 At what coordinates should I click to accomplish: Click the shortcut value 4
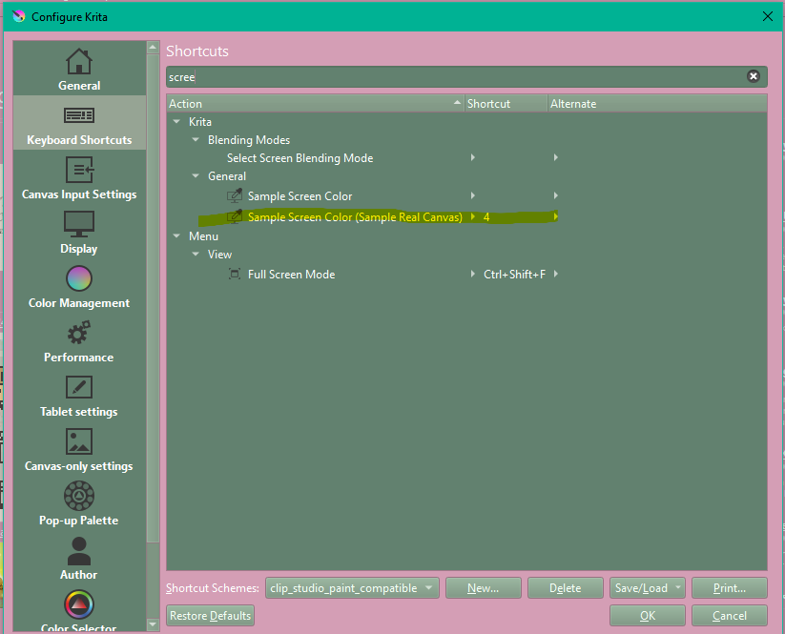click(486, 217)
